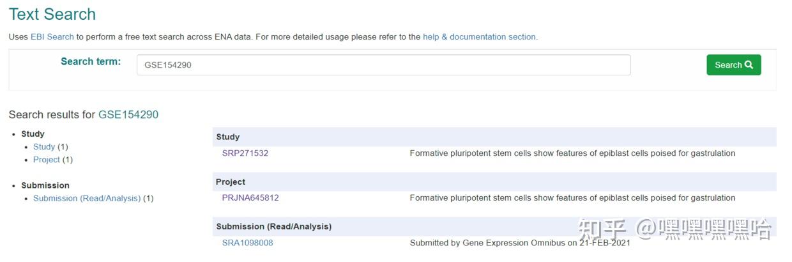The image size is (792, 262).
Task: Open the EBI Search link
Action: click(x=52, y=37)
